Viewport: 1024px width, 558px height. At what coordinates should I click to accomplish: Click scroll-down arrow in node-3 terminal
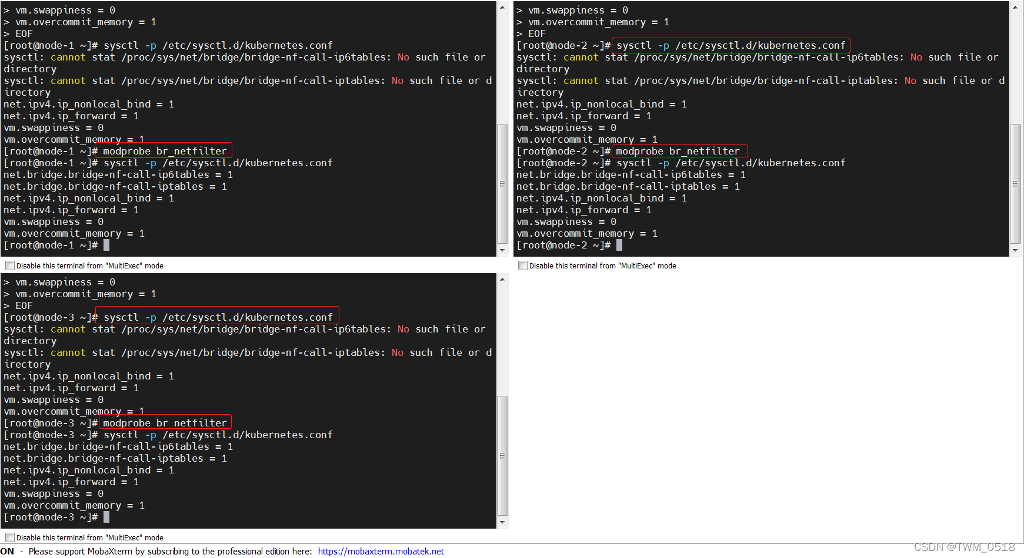(x=502, y=522)
